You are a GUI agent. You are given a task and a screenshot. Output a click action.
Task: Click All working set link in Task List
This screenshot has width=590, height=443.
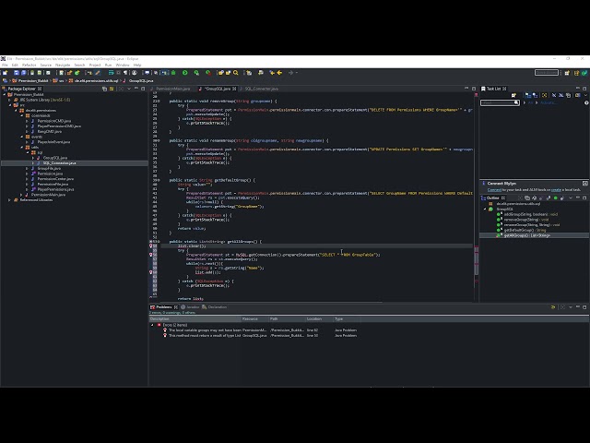[531, 102]
